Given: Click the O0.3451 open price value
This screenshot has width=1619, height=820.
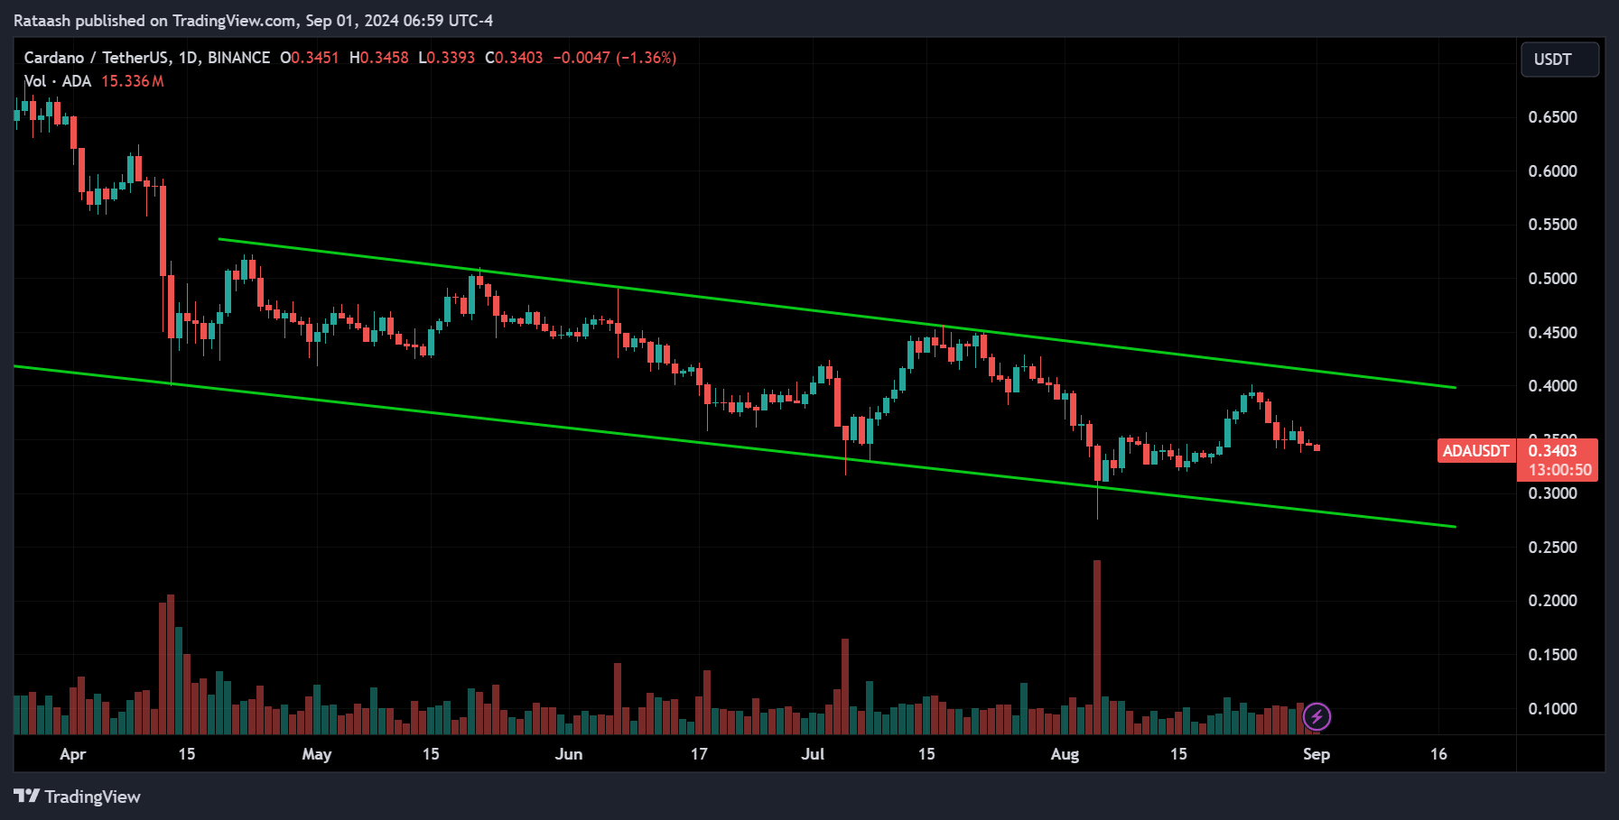Looking at the screenshot, I should pyautogui.click(x=309, y=58).
